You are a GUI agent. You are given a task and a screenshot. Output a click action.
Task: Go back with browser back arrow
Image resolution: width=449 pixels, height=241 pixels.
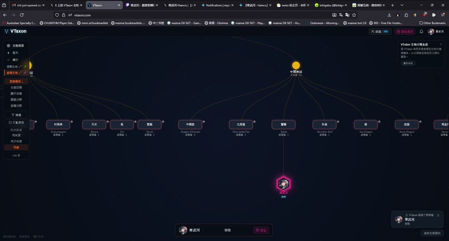tap(5, 15)
